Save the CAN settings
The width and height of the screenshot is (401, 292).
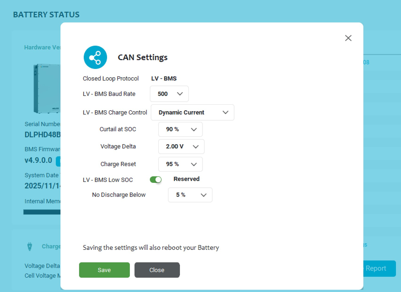(x=104, y=270)
